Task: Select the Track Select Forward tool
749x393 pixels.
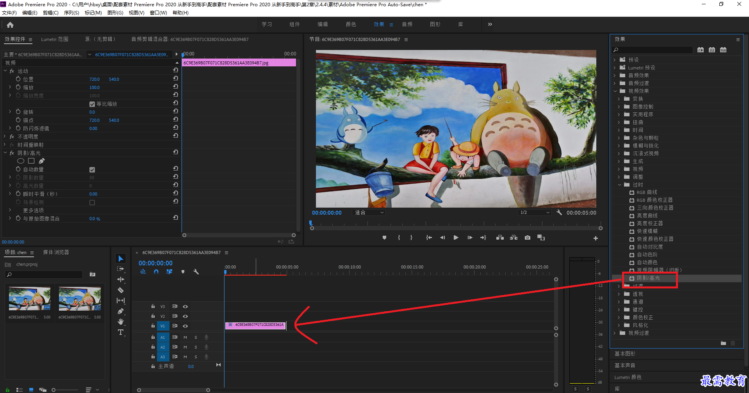Action: (x=121, y=269)
